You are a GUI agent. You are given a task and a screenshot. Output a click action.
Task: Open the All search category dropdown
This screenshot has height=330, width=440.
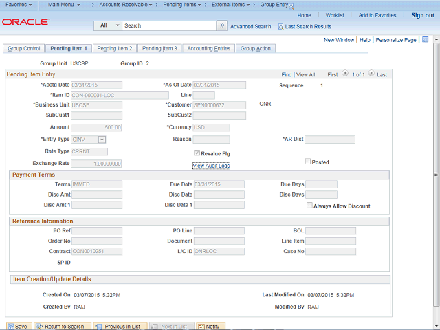pos(108,25)
